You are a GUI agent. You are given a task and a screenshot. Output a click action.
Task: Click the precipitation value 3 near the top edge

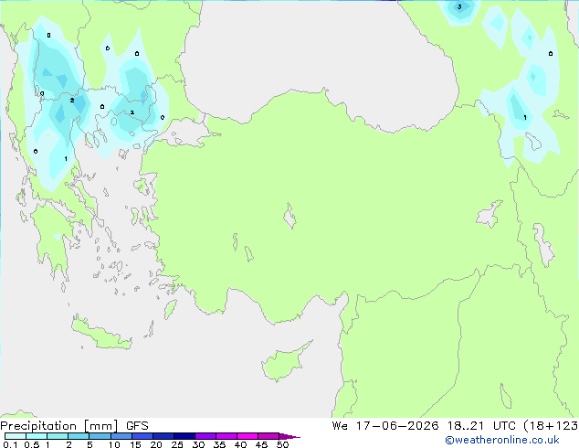(459, 7)
